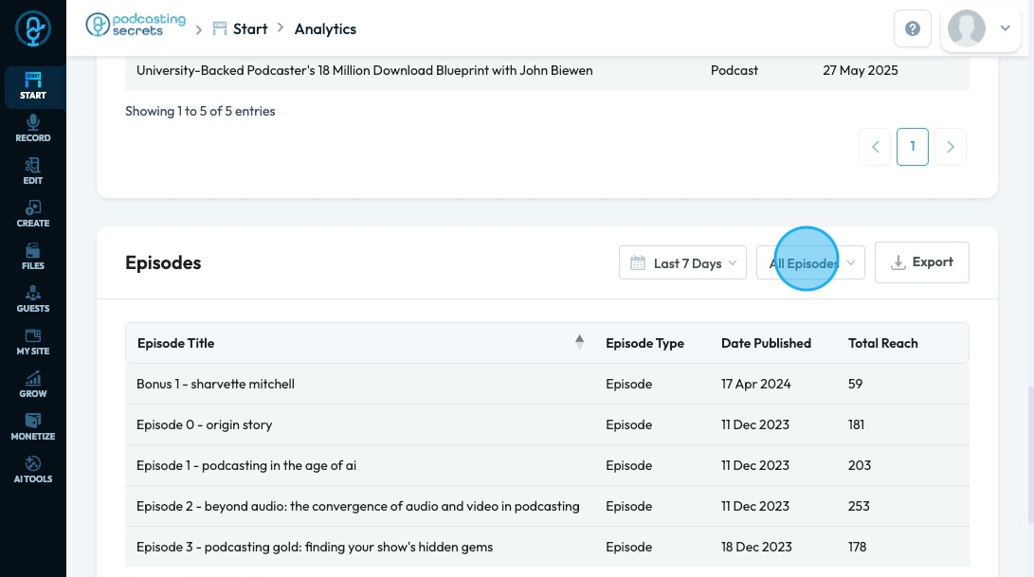Open the Create section in sidebar

pyautogui.click(x=32, y=214)
